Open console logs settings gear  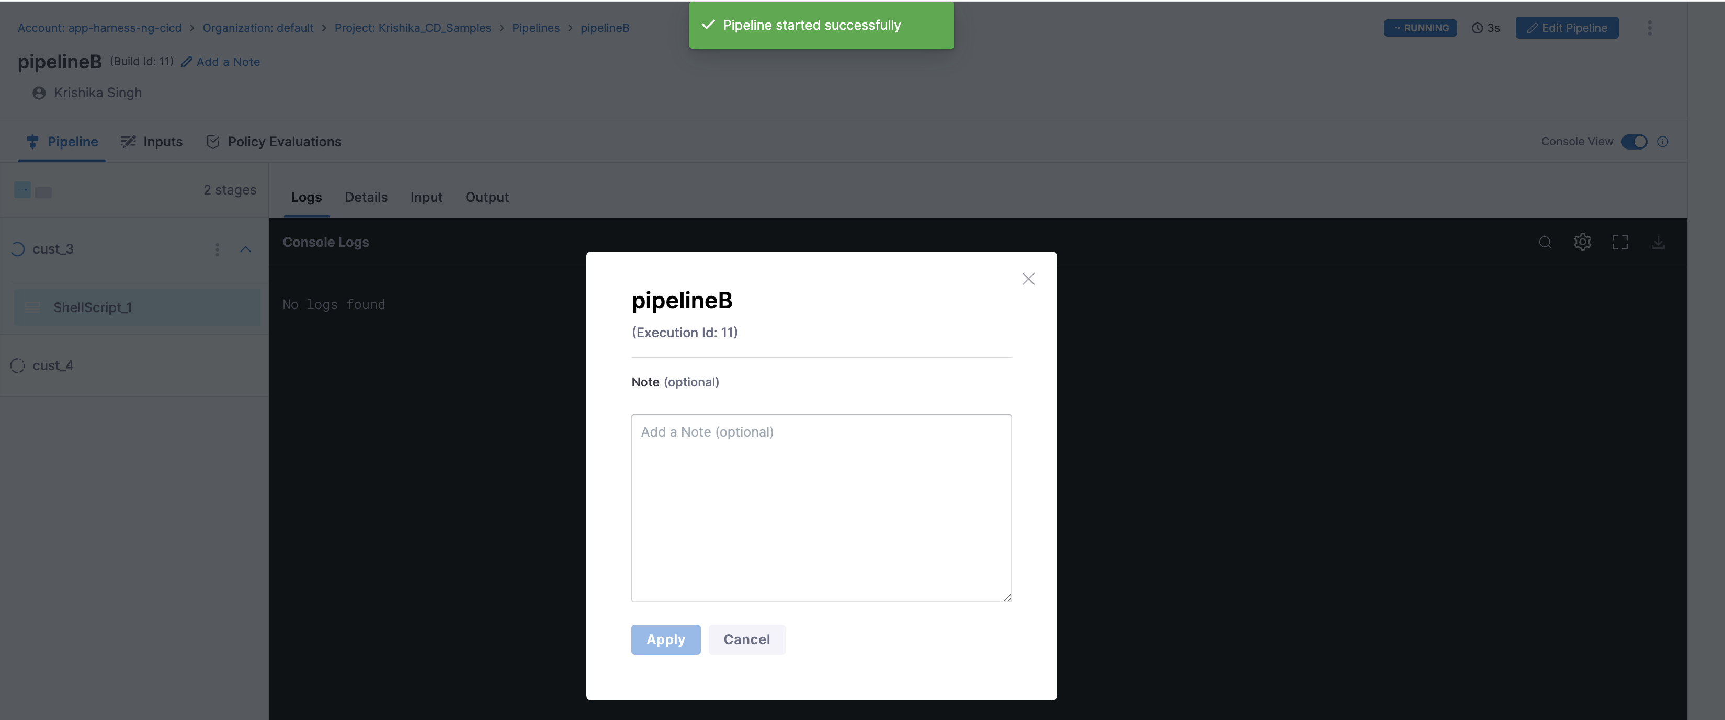[1582, 242]
